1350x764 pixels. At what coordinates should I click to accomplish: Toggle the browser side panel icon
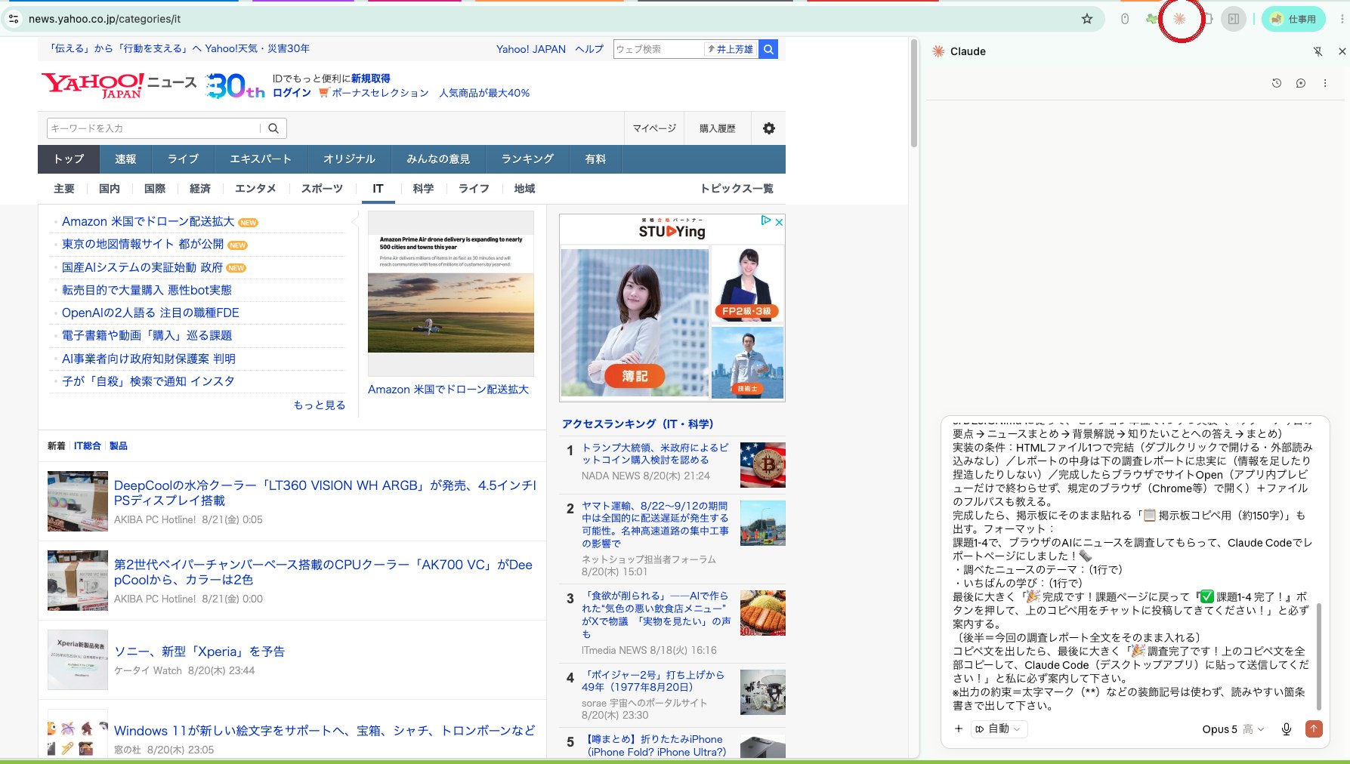(x=1234, y=19)
